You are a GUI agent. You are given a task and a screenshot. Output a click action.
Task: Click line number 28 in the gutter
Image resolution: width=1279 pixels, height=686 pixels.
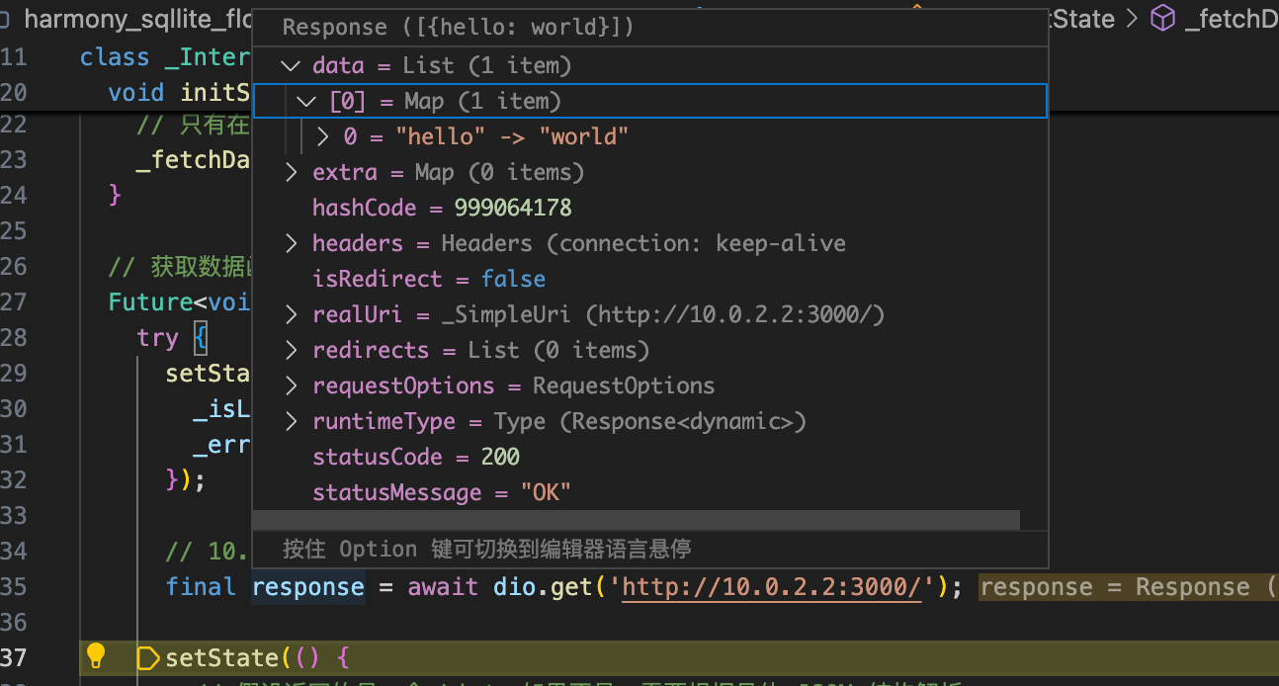coord(14,338)
